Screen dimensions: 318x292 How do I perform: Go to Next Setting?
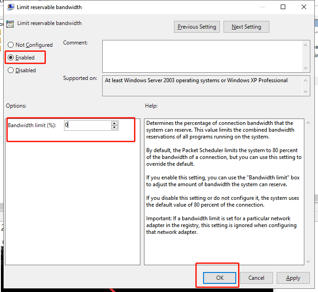click(246, 27)
